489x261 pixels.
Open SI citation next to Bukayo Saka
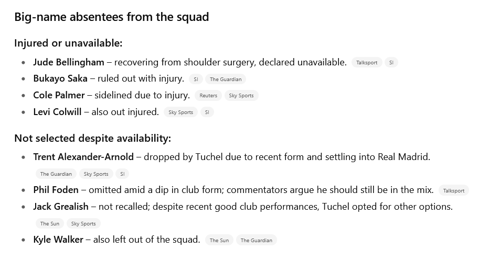(196, 79)
